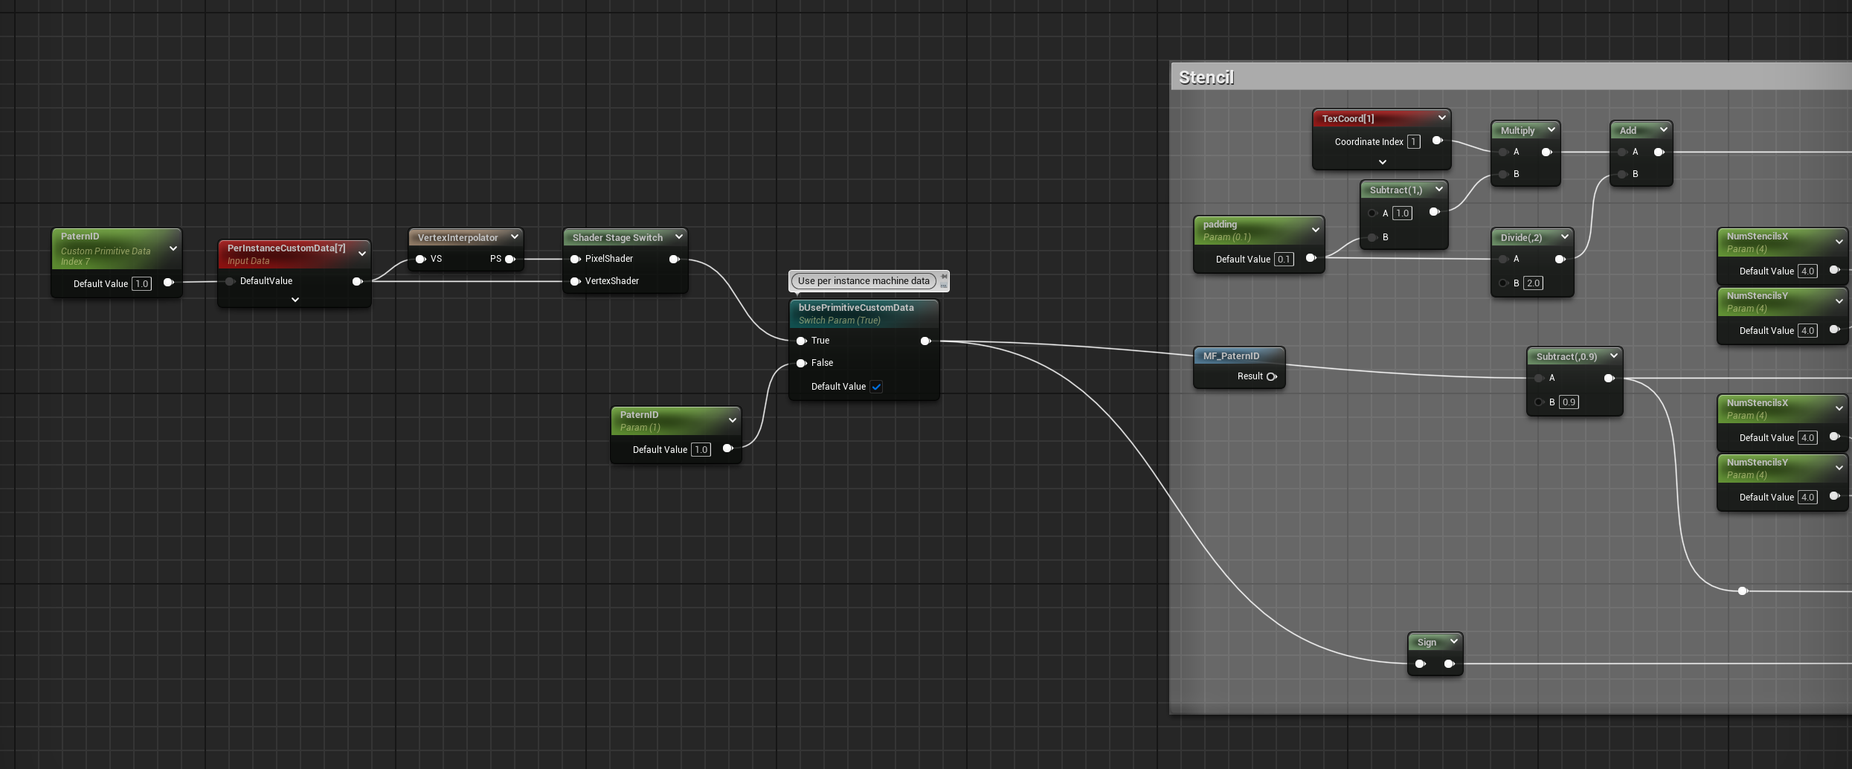Select the PerInstanceCustomData[7] node title
The image size is (1852, 769).
pos(286,248)
